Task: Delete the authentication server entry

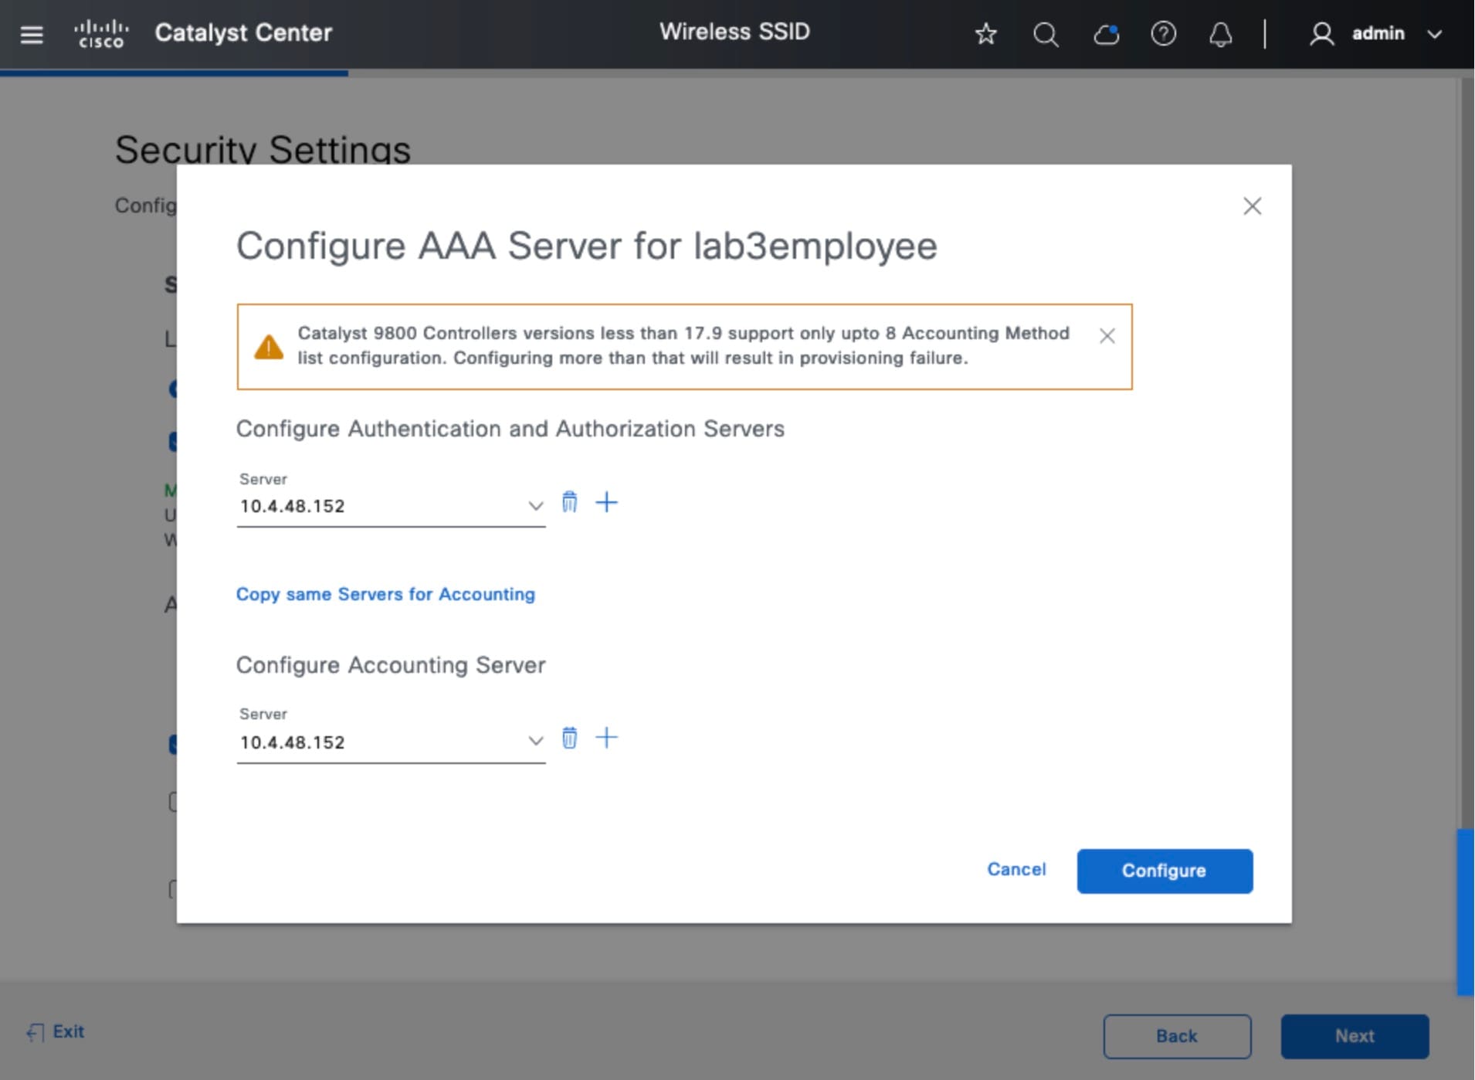Action: coord(569,502)
